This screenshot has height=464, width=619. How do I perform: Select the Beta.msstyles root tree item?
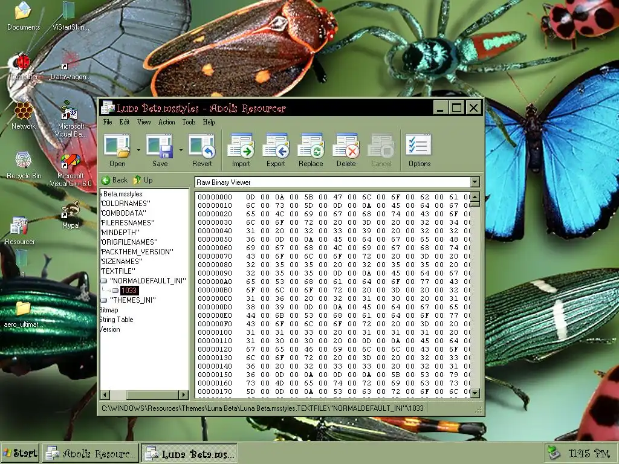click(122, 194)
